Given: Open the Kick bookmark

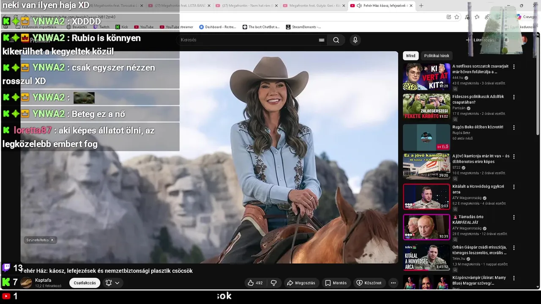Looking at the screenshot, I should [122, 27].
